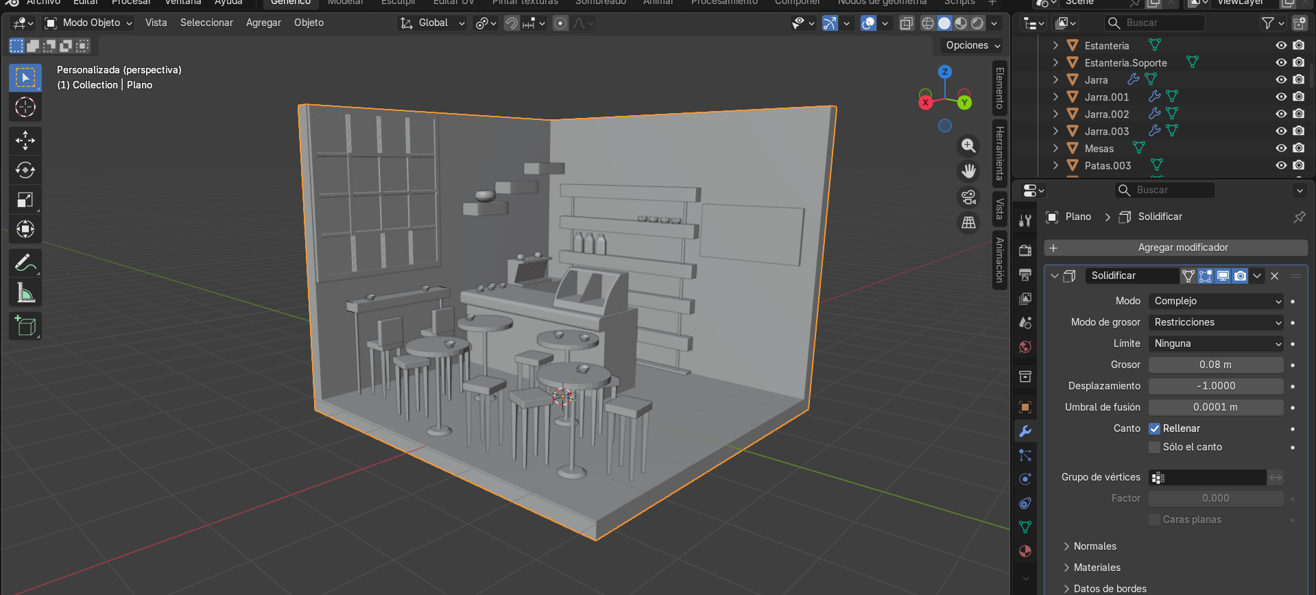Open the Objeto menu

click(309, 23)
